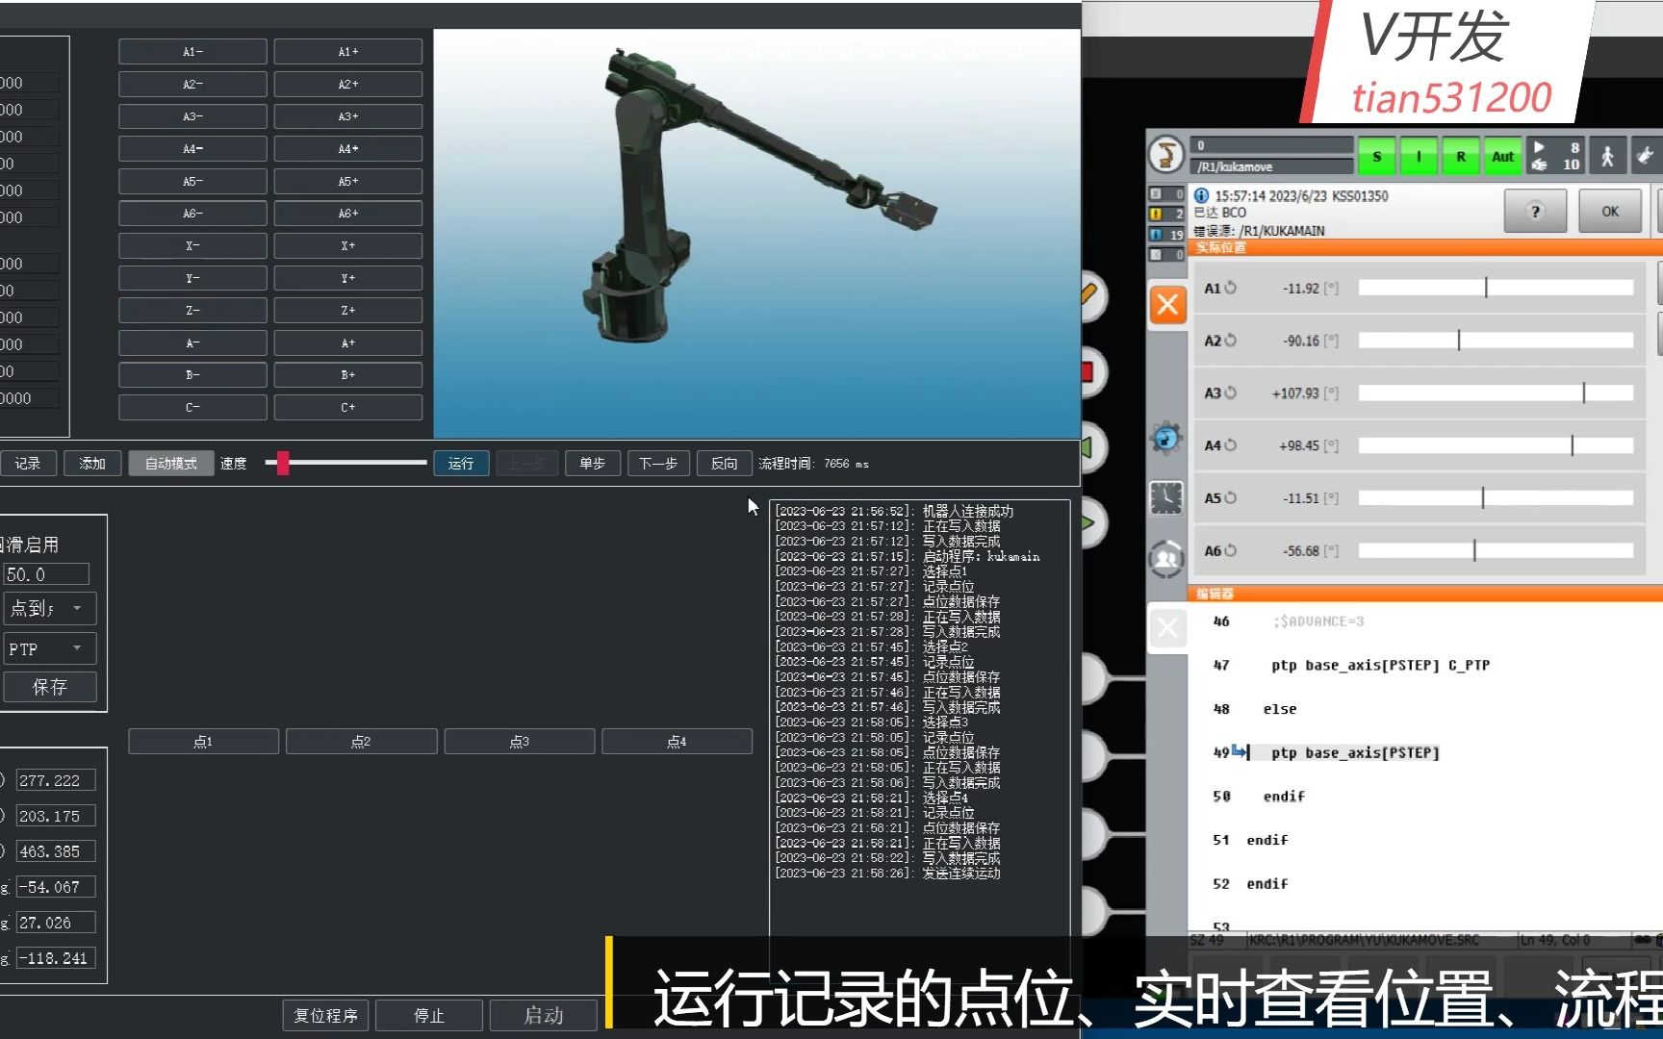
Task: Click the smoothing value field showing 50.0
Action: [46, 574]
